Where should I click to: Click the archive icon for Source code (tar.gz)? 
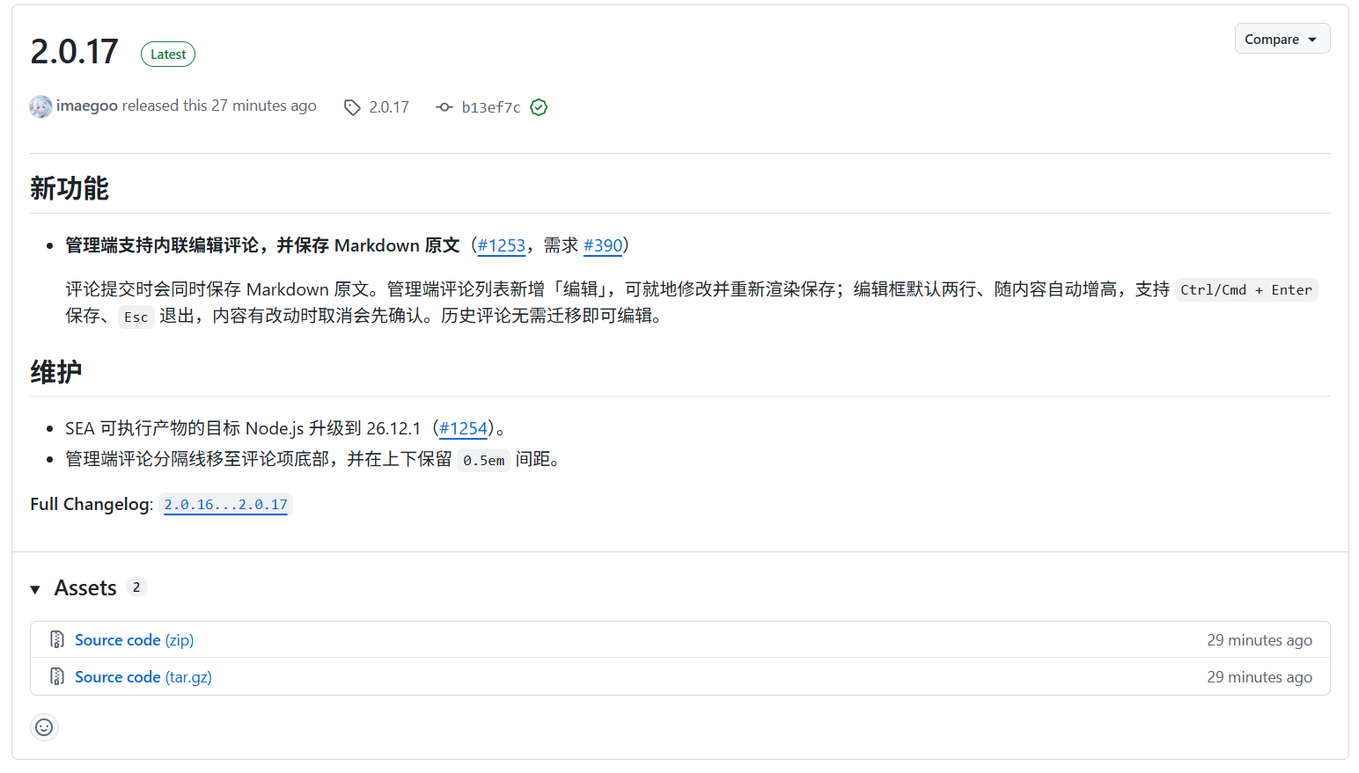[57, 676]
